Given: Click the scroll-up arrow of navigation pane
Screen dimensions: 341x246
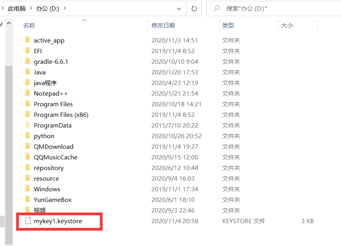Looking at the screenshot, I should pos(9,23).
